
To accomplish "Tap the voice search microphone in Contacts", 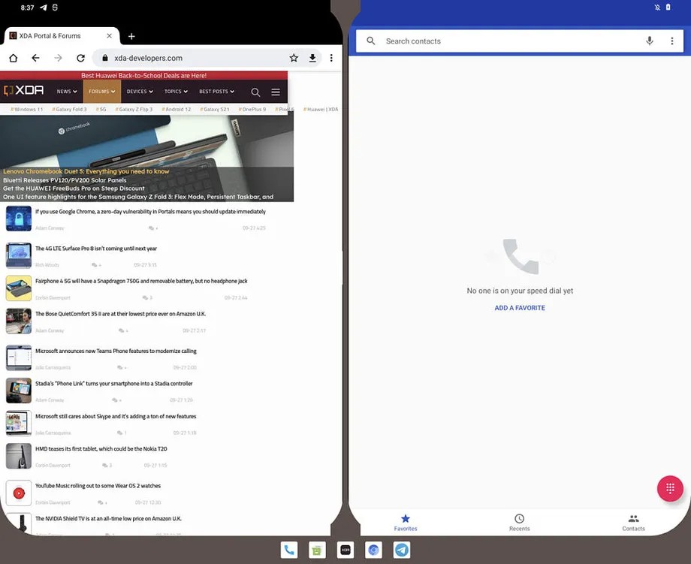I will [x=649, y=41].
